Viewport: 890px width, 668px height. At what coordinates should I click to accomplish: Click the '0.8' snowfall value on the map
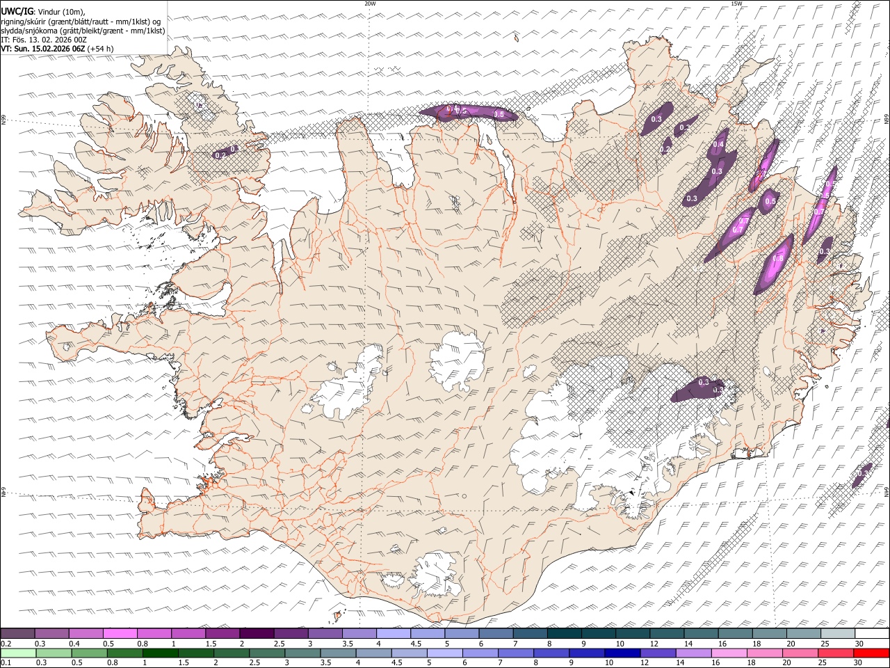[x=778, y=259]
